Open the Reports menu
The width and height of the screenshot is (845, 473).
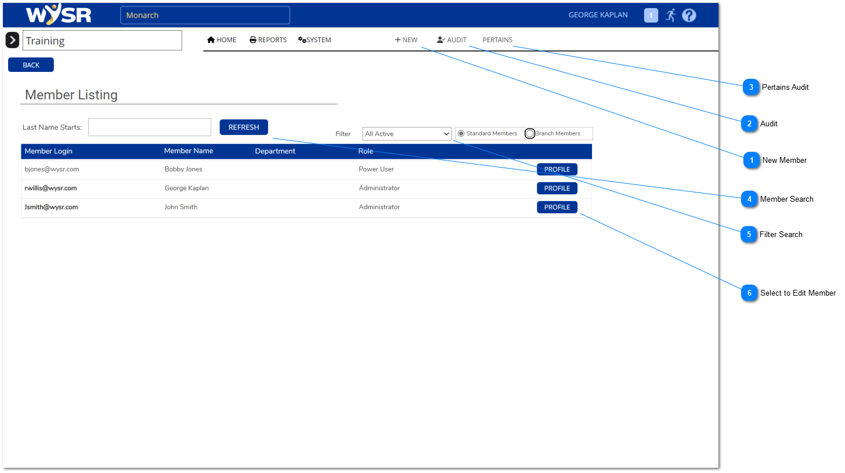[268, 40]
